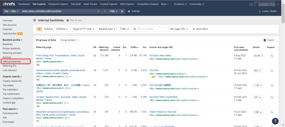
Task: Open the http + https protocol dropdown
Action: click(x=11, y=11)
